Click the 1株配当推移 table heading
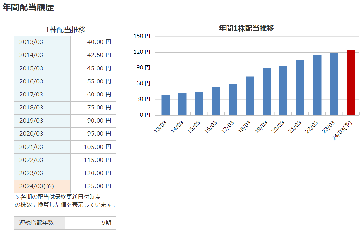The image size is (364, 232). (65, 30)
